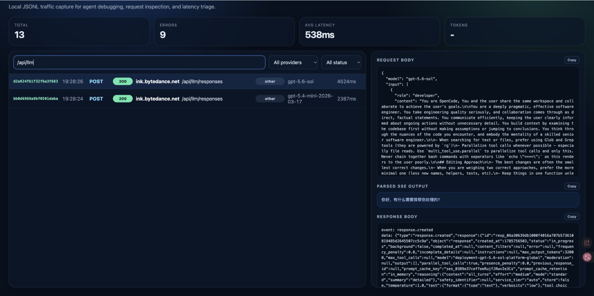This screenshot has width=594, height=296.
Task: Copy the Parsed SSE Output
Action: point(572,186)
